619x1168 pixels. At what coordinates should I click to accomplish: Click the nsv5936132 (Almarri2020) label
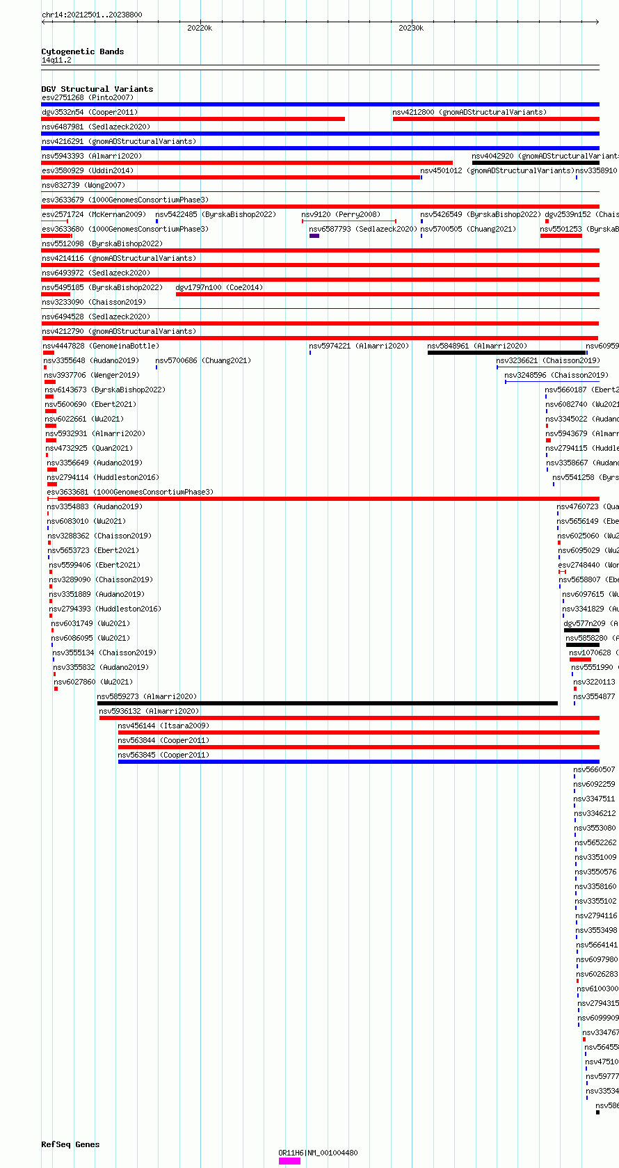[x=149, y=711]
